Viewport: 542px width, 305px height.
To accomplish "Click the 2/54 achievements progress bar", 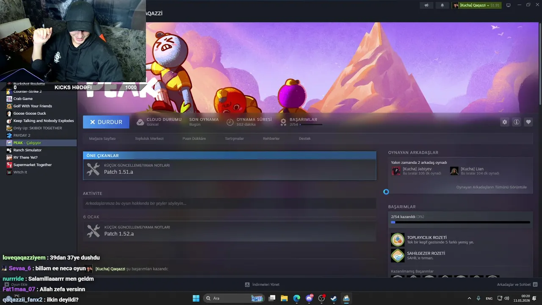I will tap(460, 222).
